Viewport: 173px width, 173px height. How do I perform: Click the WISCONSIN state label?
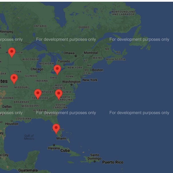30,59
